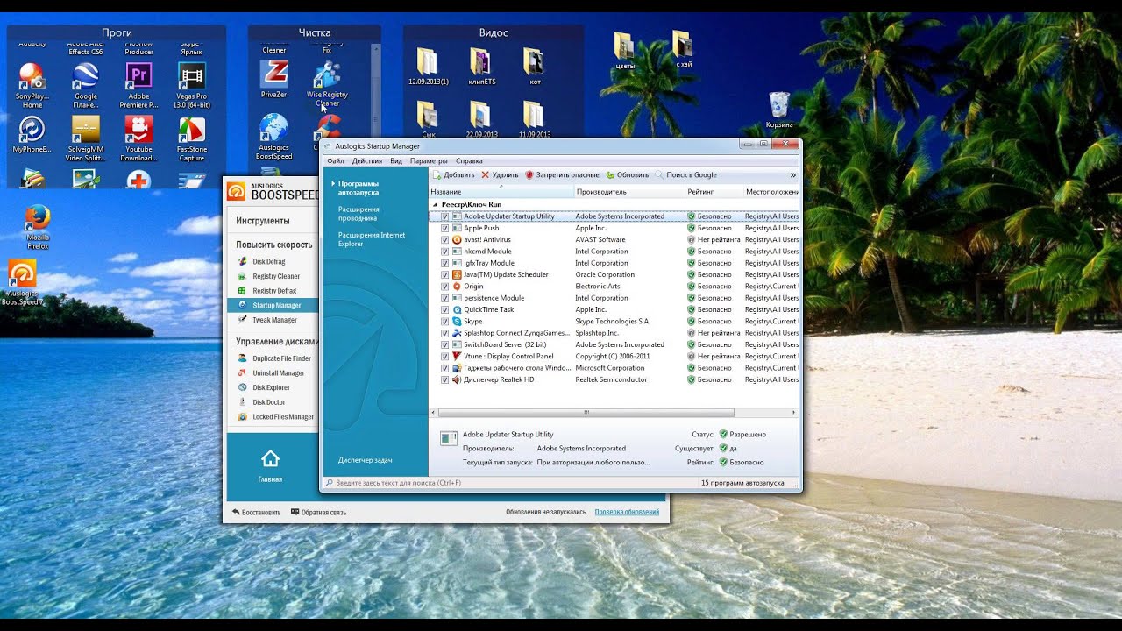Image resolution: width=1122 pixels, height=631 pixels.
Task: Open Диспетчер задач link in sidebar
Action: pyautogui.click(x=365, y=460)
